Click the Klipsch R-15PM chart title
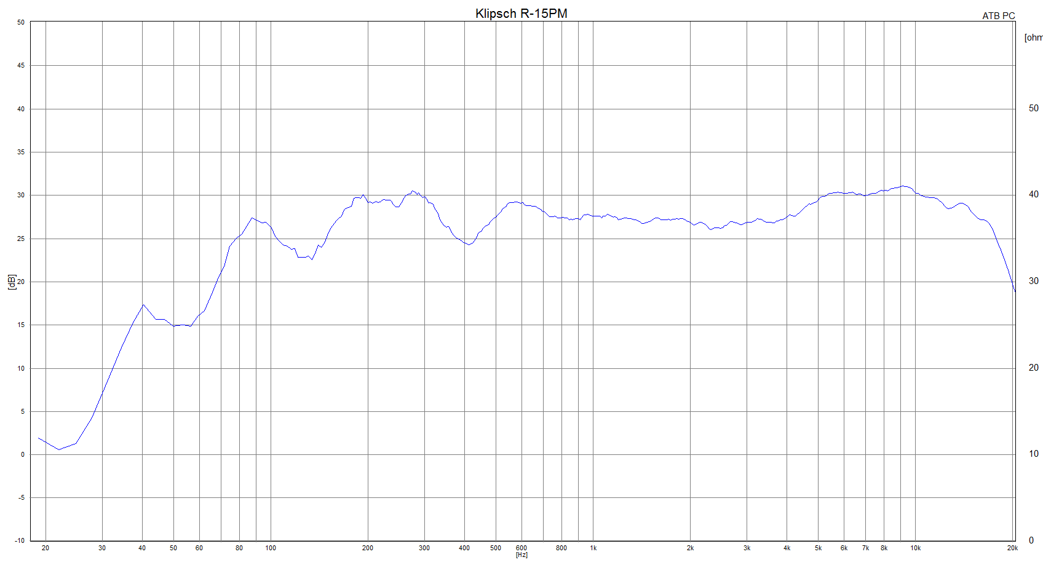 [x=521, y=14]
